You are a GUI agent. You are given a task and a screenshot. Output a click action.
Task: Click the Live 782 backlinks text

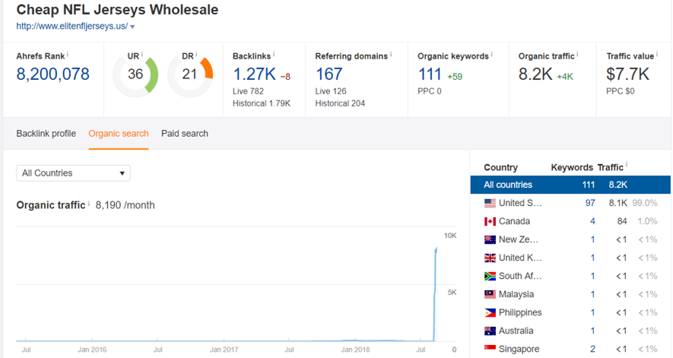(248, 91)
